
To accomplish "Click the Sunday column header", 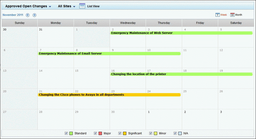I will [20, 23].
